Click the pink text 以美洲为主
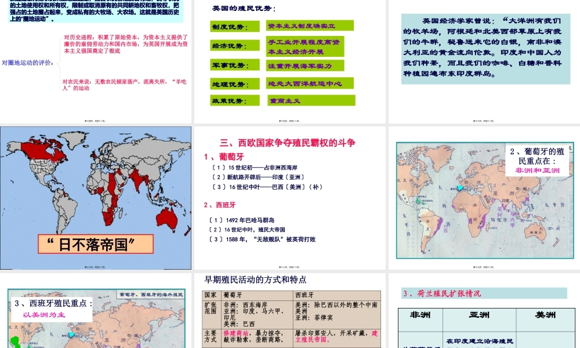Image resolution: width=580 pixels, height=348 pixels. 44,315
